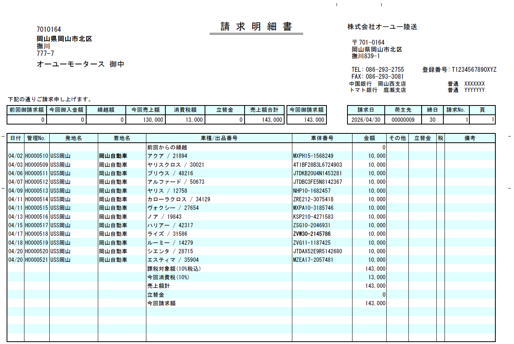Select the customer code 7010164
Viewport: 514px width, 344px height.
tap(49, 29)
